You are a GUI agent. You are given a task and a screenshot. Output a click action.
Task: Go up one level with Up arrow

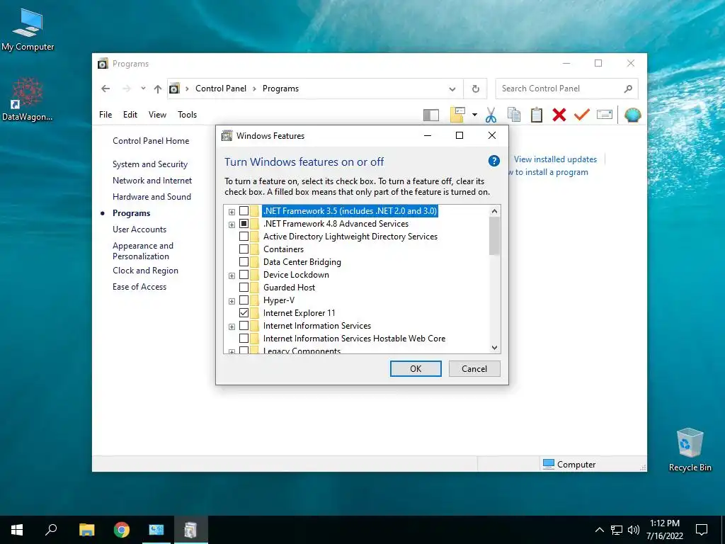point(158,89)
